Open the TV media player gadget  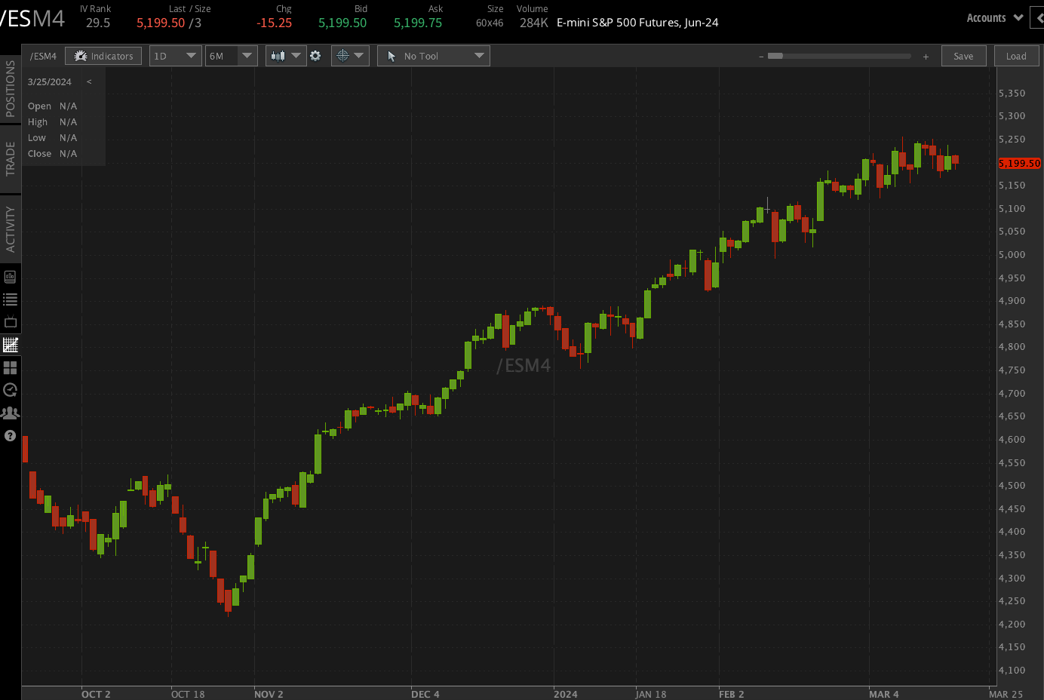(10, 321)
